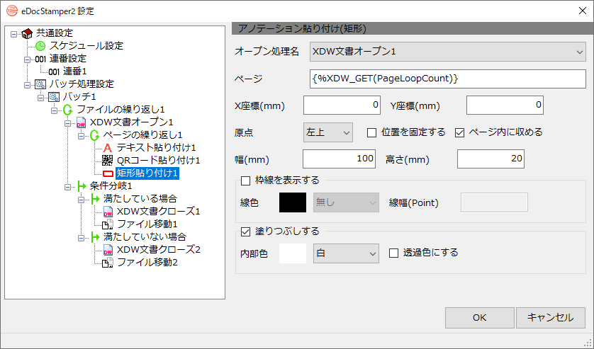Click the branch icon of 満たしていない場合
The image size is (594, 349).
pyautogui.click(x=95, y=237)
